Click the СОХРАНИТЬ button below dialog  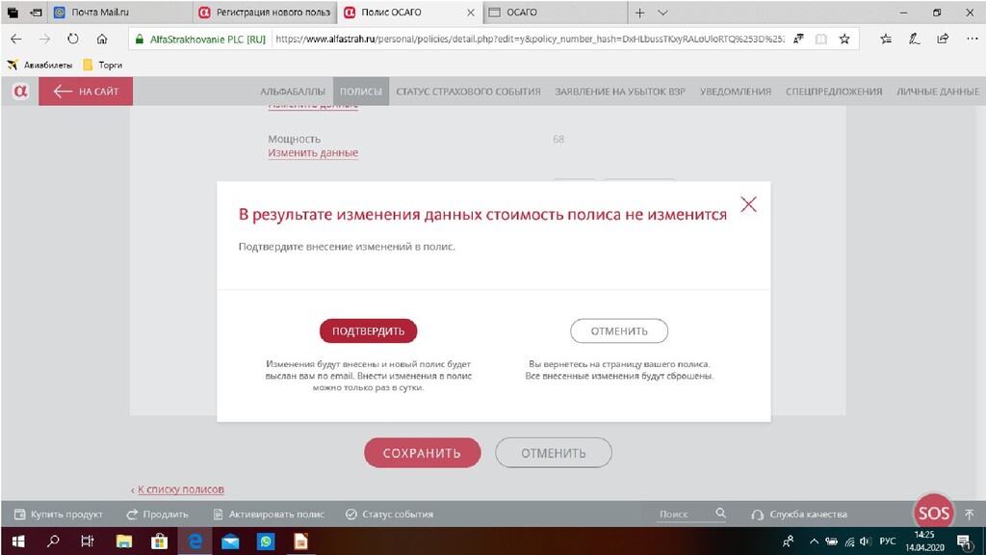[422, 453]
